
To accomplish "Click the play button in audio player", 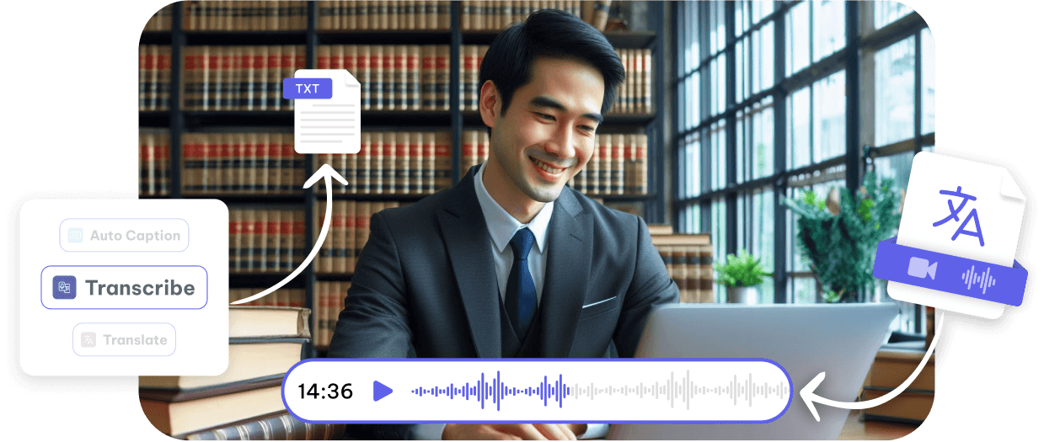I will point(383,391).
